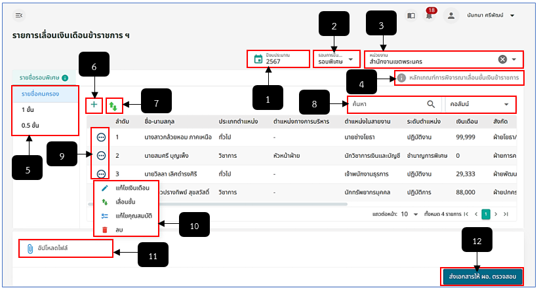
Task: Select 0.5 ขั้น in the side list
Action: [x=30, y=126]
